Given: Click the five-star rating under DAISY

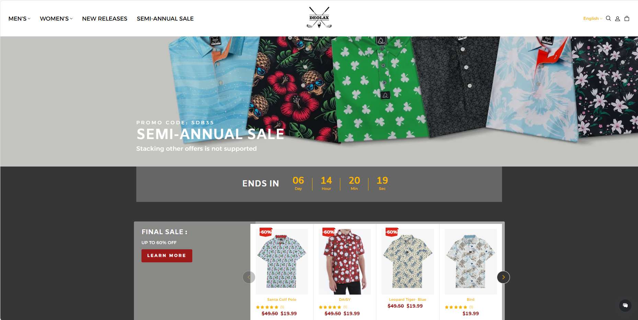Looking at the screenshot, I should [330, 307].
